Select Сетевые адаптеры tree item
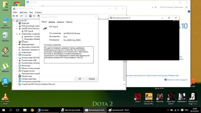The height and width of the screenshot is (113, 201). click(29, 79)
